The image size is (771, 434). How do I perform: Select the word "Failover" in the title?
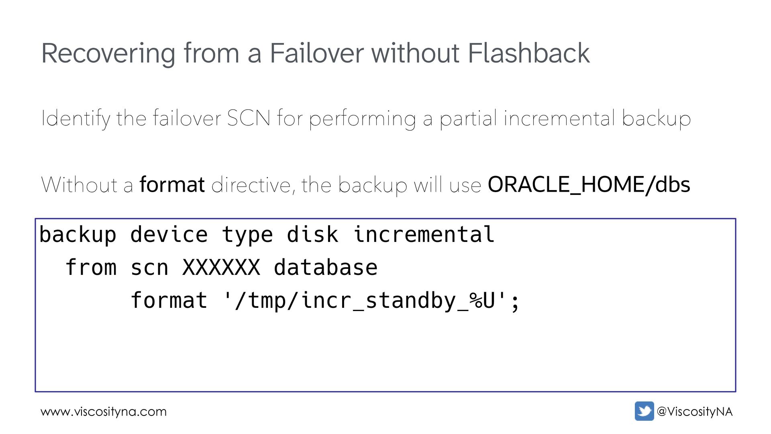[x=316, y=53]
